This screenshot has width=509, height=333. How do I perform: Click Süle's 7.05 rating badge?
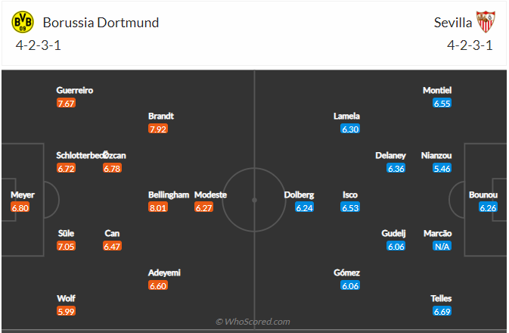click(66, 247)
